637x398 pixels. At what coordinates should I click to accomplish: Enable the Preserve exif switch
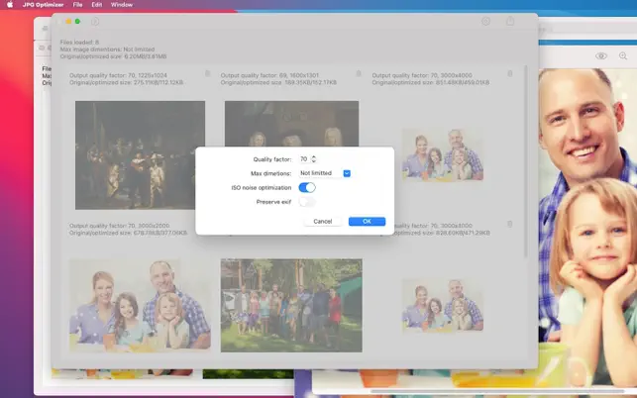[307, 202]
